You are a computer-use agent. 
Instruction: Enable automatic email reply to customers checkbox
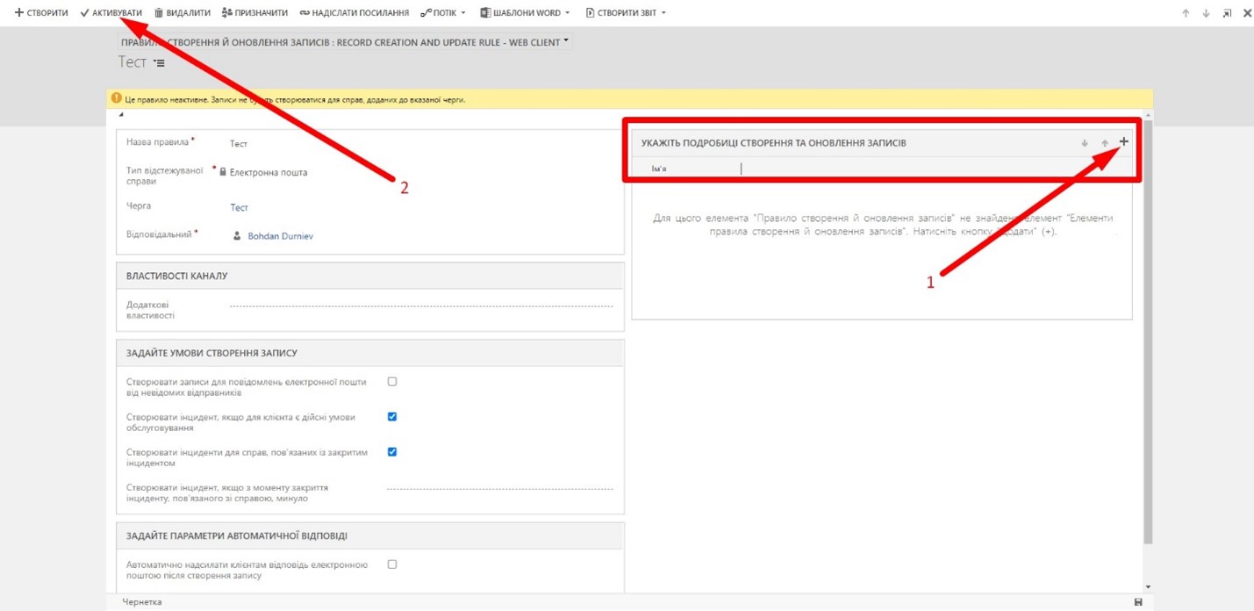point(392,564)
